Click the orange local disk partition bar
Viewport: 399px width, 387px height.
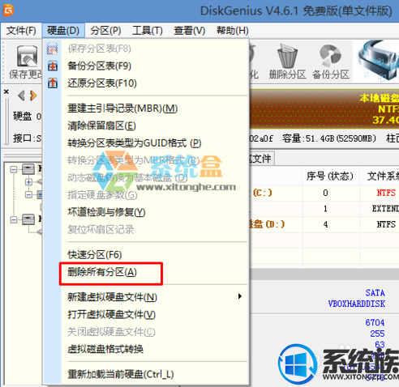click(324, 109)
